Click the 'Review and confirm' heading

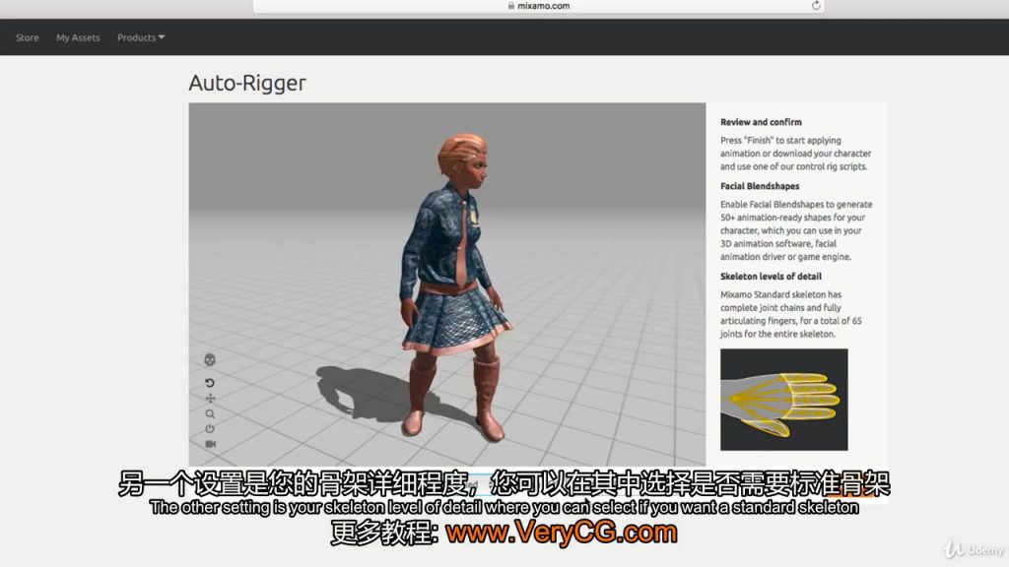point(761,122)
